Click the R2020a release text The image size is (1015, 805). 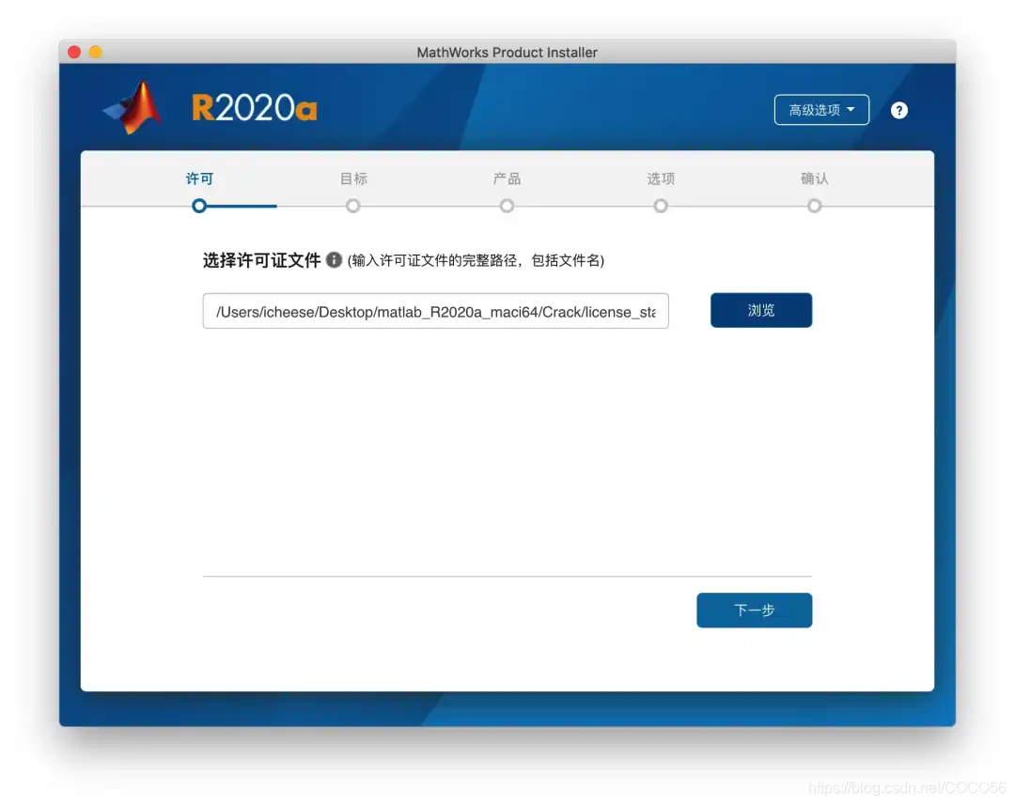pyautogui.click(x=255, y=107)
